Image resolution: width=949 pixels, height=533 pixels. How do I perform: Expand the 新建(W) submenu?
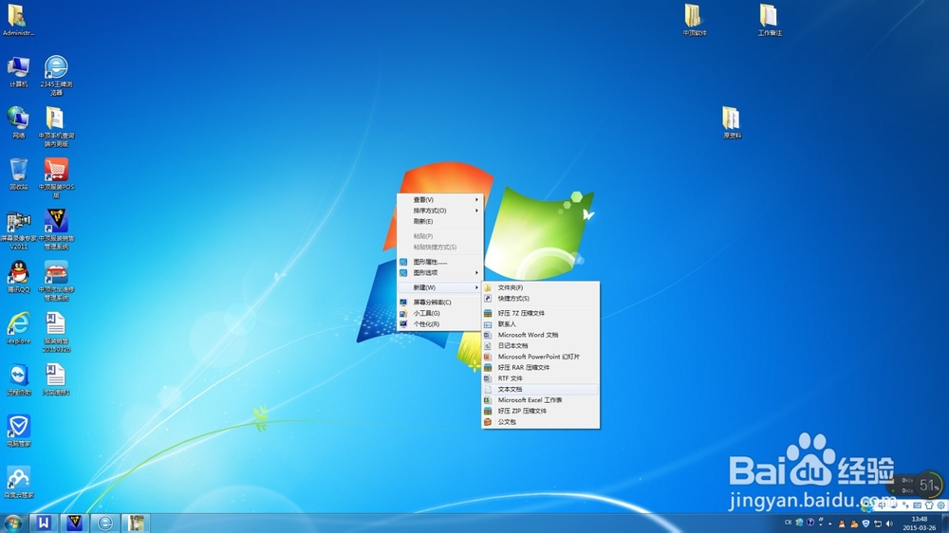440,287
